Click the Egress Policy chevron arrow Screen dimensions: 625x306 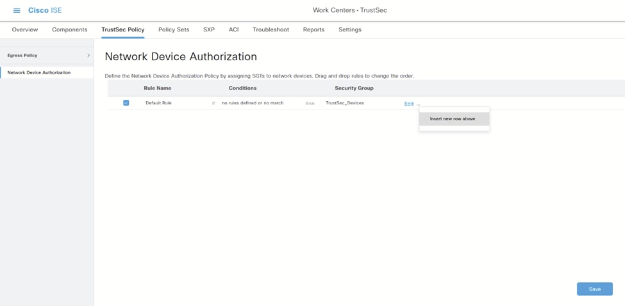tap(88, 55)
